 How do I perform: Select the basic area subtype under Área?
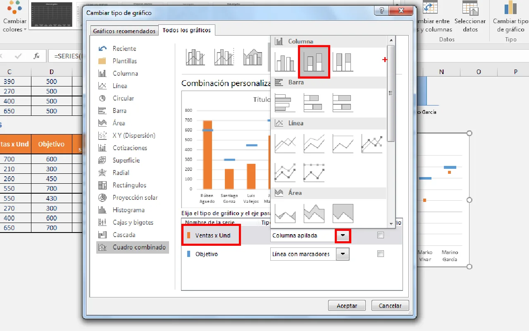285,213
